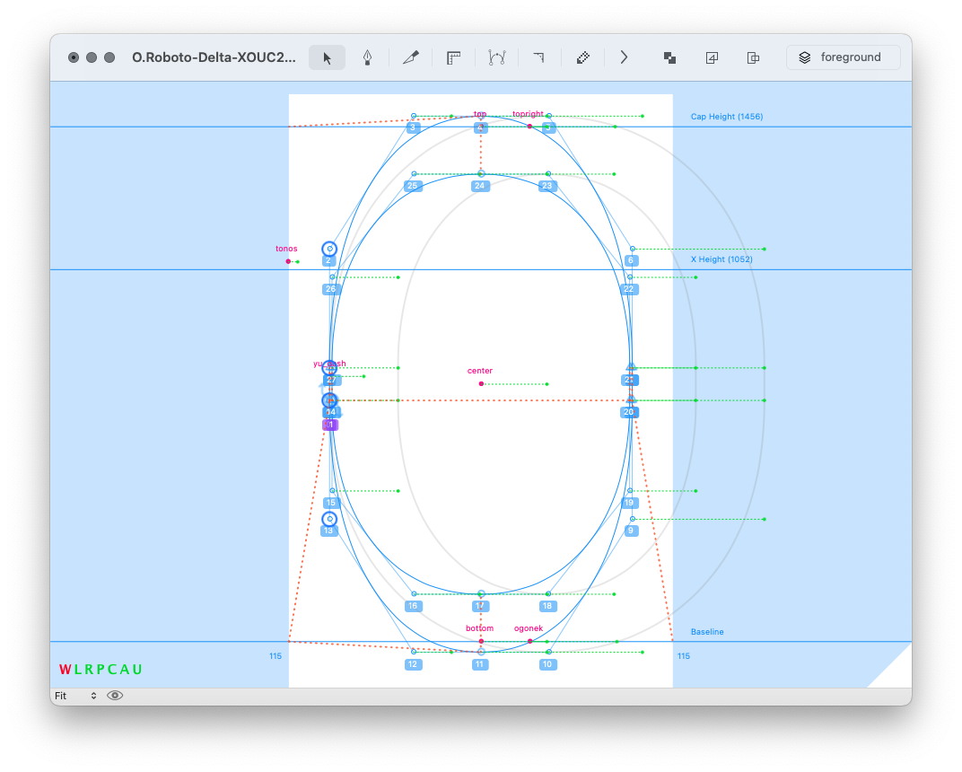Click the tonos anchor point

[288, 261]
